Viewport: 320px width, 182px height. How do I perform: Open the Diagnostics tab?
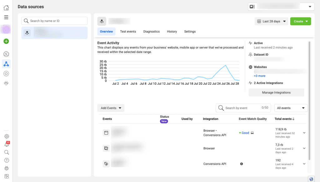(152, 31)
